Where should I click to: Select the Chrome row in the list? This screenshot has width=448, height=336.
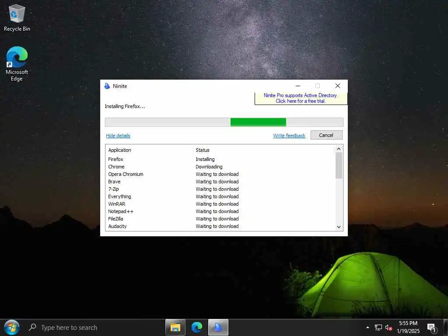[220, 167]
